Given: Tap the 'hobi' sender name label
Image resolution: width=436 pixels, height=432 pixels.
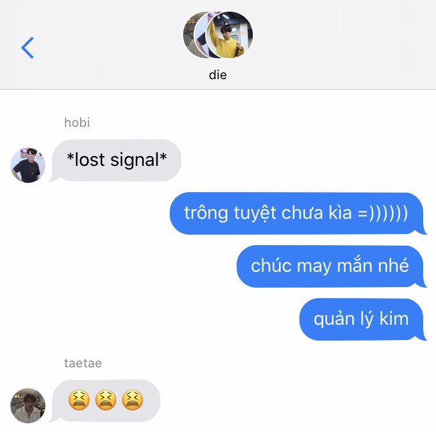Looking at the screenshot, I should click(x=77, y=122).
